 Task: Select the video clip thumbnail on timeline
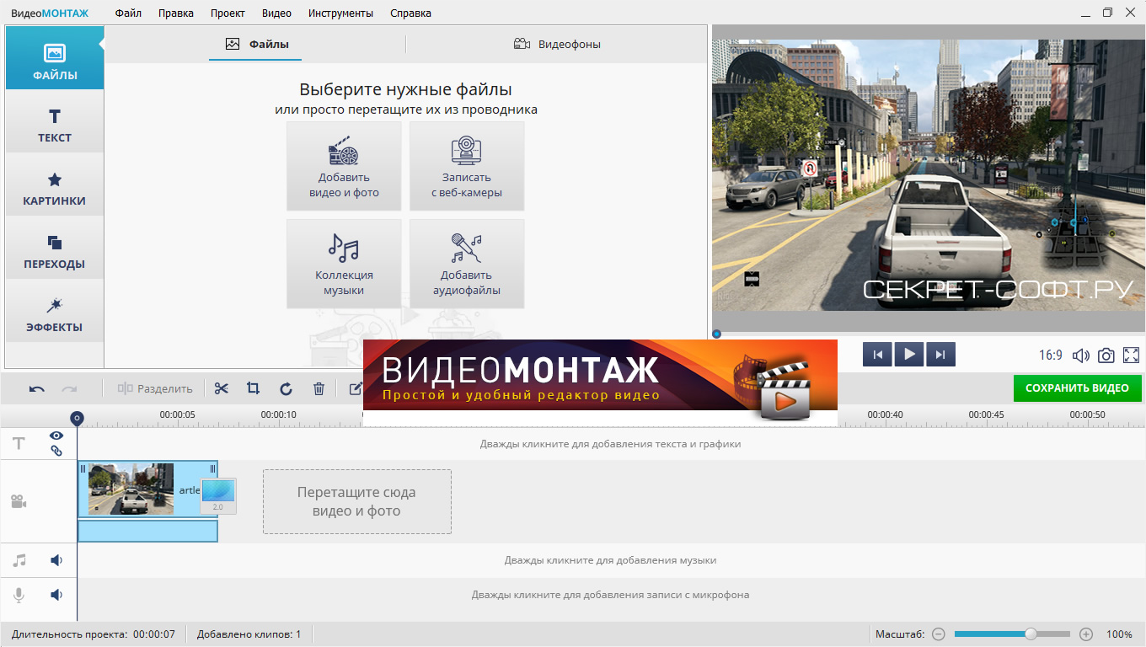click(131, 489)
